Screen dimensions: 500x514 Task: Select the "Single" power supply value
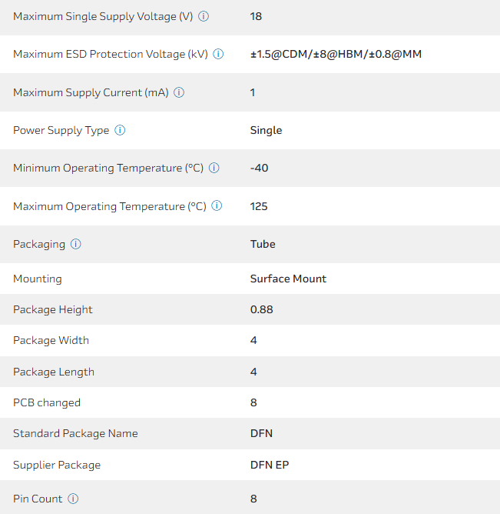pyautogui.click(x=266, y=130)
